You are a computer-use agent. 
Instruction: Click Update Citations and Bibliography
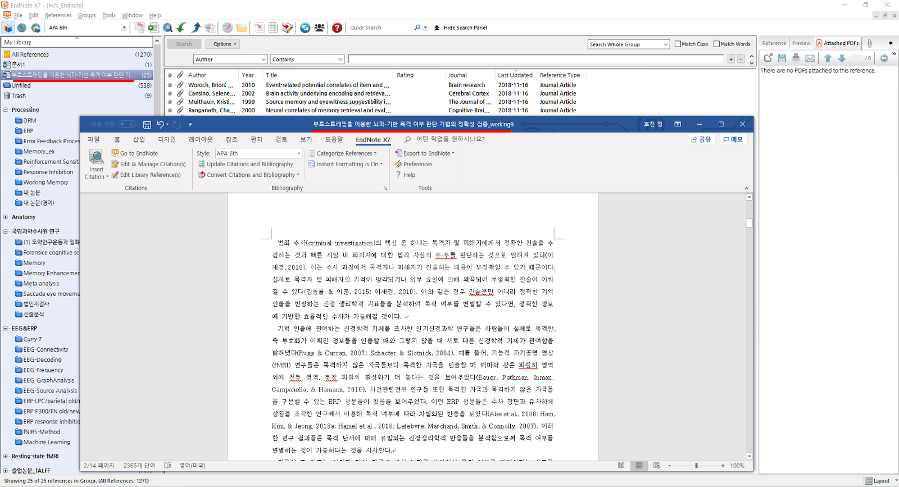pyautogui.click(x=246, y=164)
